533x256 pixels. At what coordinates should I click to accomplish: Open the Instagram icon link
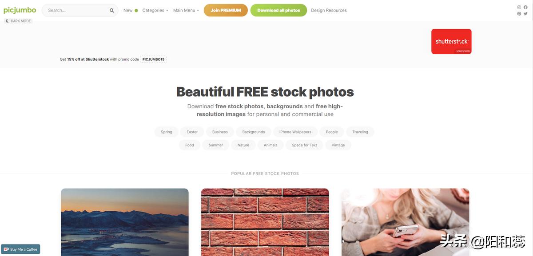click(519, 7)
